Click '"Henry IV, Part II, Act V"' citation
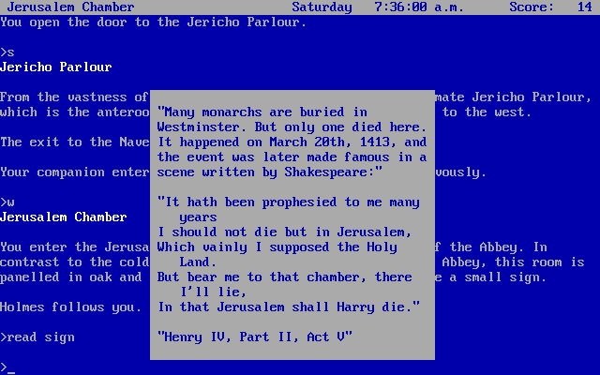The image size is (600, 375). pyautogui.click(x=255, y=337)
